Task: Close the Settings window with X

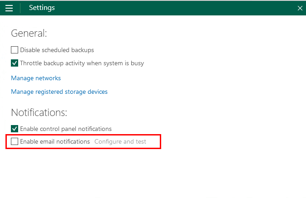Action: (x=300, y=8)
